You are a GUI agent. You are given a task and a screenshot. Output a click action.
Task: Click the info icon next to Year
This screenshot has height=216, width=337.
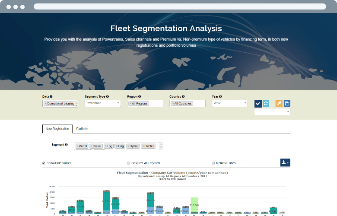click(x=220, y=96)
